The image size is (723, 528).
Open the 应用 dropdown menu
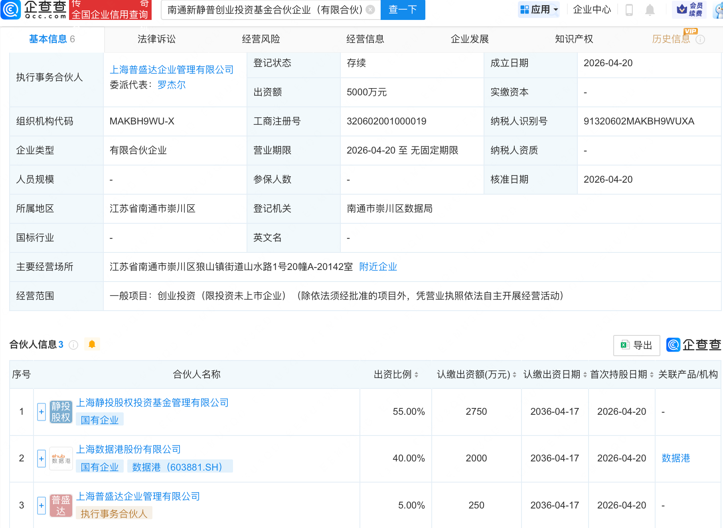click(x=539, y=10)
